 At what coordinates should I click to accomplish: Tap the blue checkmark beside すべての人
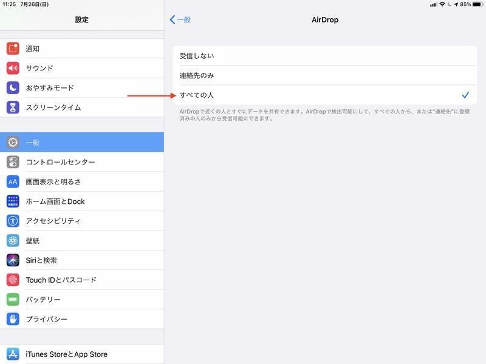tap(465, 95)
